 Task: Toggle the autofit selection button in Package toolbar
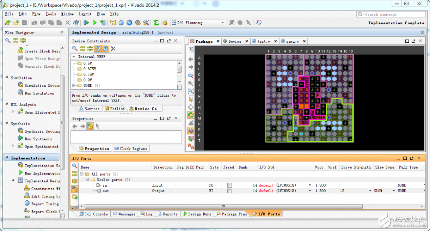pos(191,115)
